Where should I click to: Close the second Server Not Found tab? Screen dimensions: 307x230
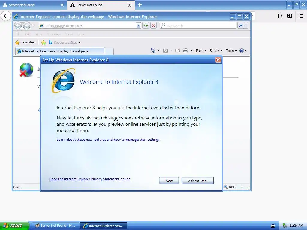130,5
